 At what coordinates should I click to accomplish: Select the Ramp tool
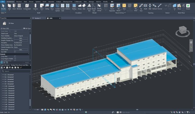80,7
